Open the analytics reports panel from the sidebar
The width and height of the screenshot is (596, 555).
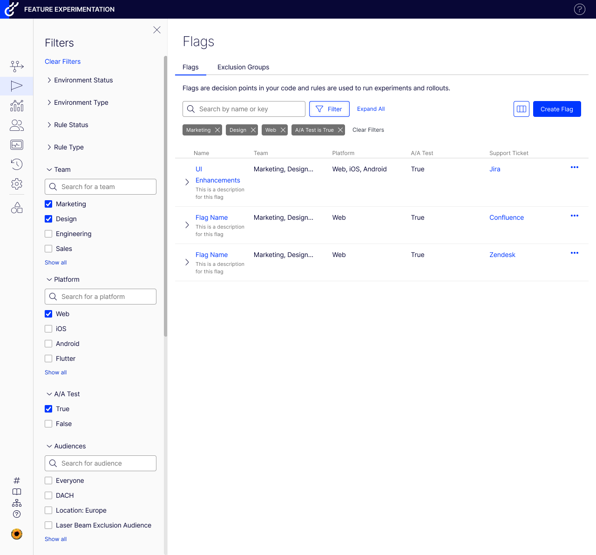[17, 106]
